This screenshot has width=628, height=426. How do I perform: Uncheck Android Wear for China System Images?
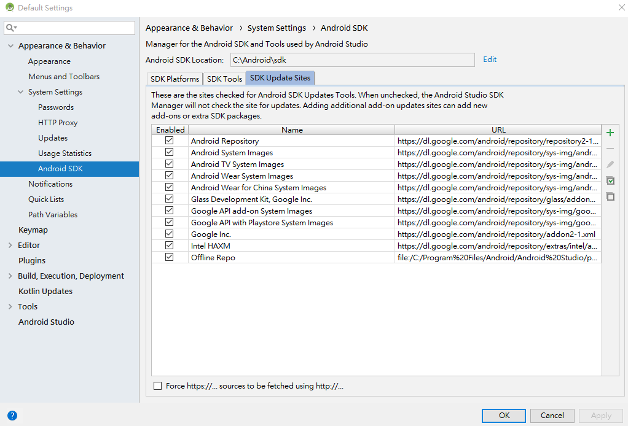click(170, 187)
